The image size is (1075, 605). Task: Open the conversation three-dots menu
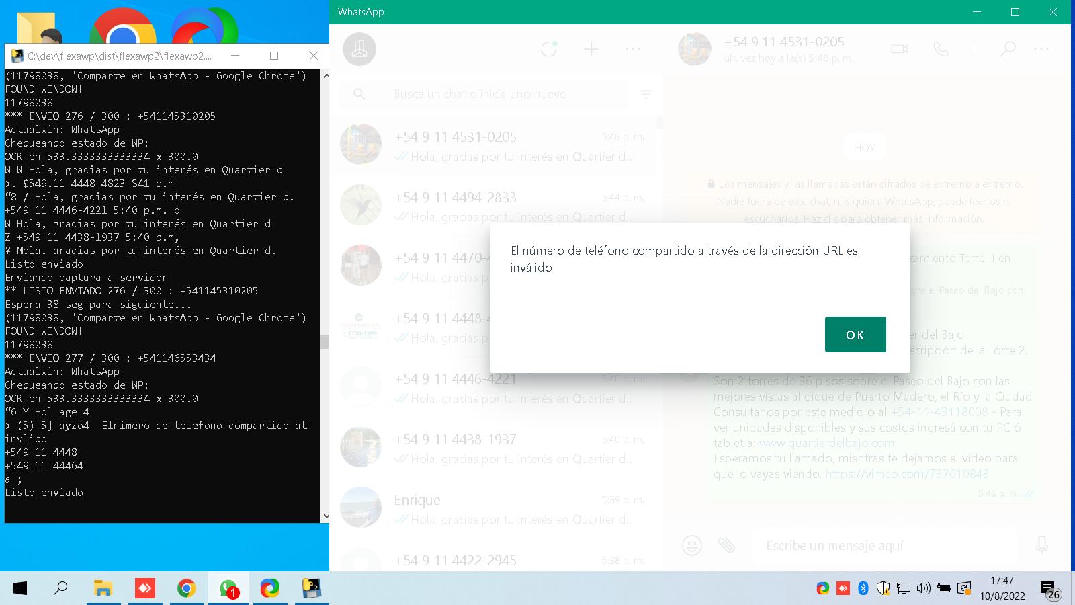point(1041,49)
